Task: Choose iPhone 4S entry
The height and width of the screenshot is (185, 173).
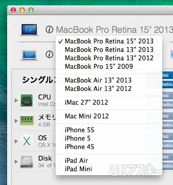Action: coord(109,147)
